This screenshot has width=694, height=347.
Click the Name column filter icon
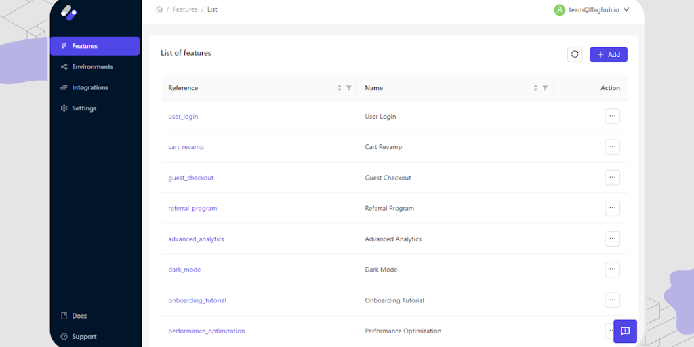[x=545, y=88]
